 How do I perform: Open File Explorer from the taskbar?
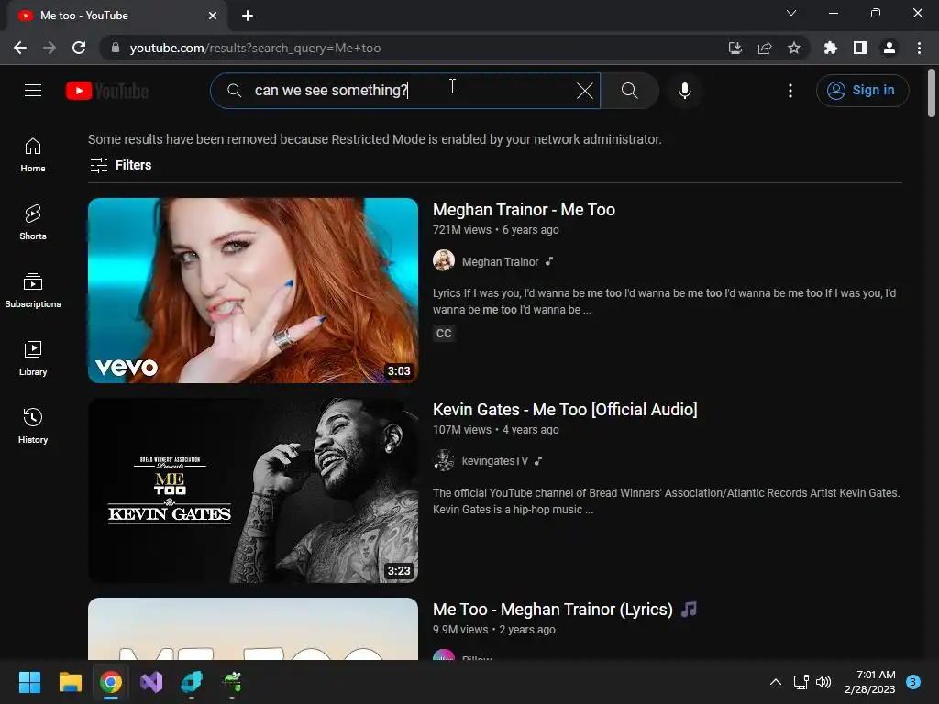click(x=70, y=682)
